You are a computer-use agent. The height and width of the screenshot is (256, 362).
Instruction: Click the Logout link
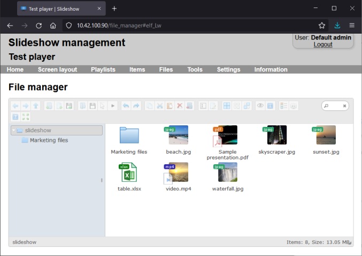[323, 44]
